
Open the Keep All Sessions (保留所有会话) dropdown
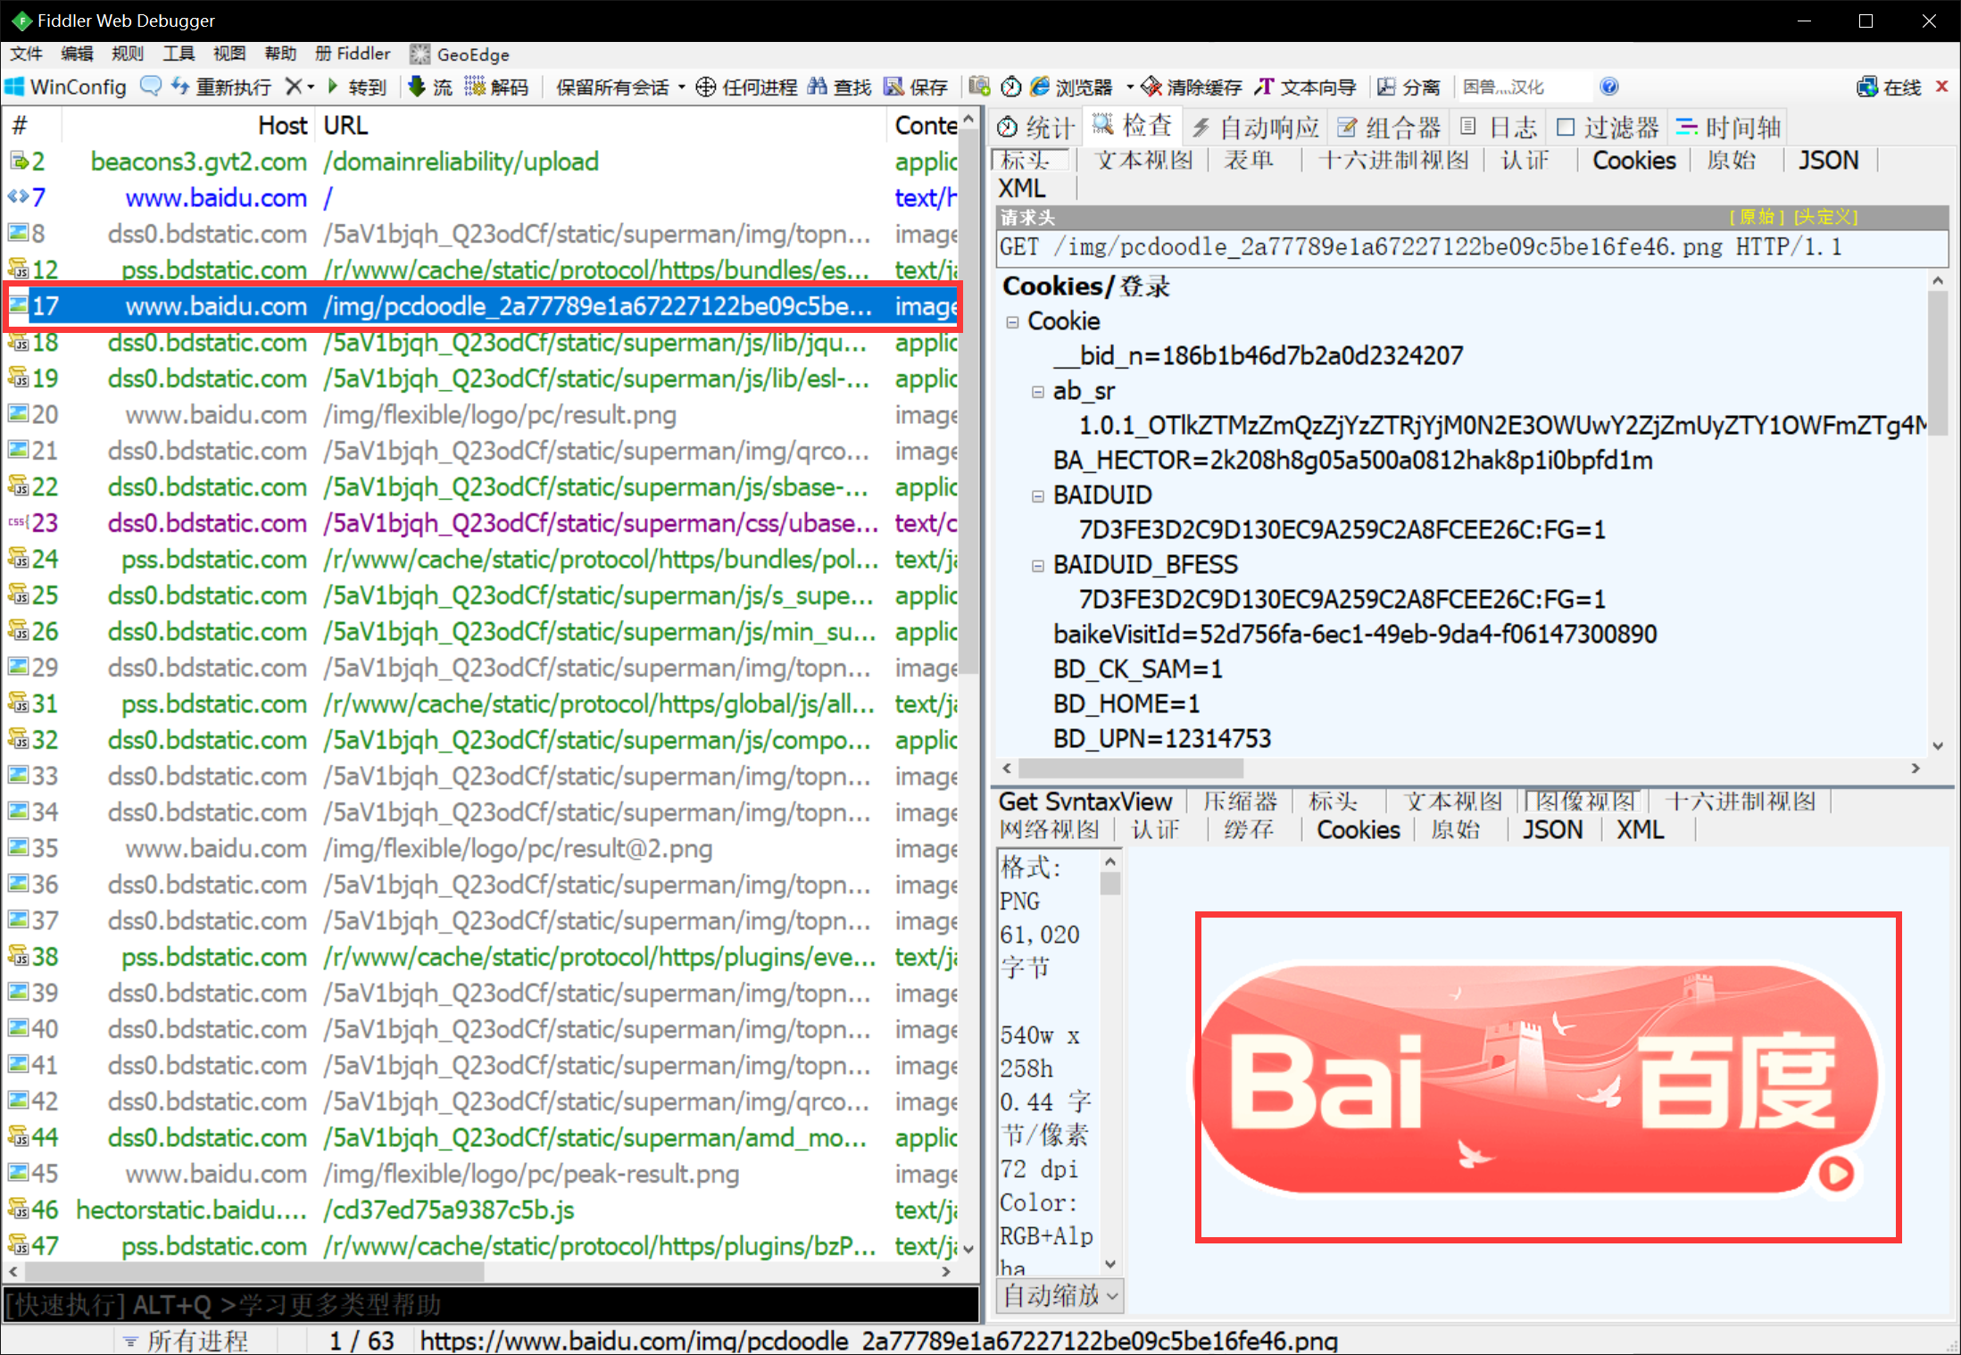click(x=681, y=87)
